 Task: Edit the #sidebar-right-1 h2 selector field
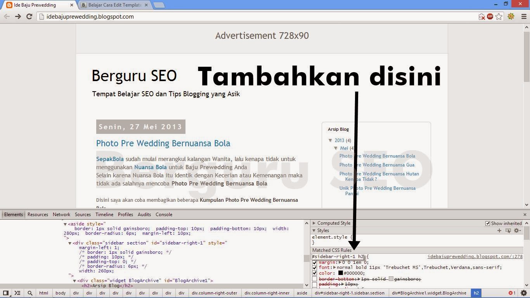pos(338,257)
